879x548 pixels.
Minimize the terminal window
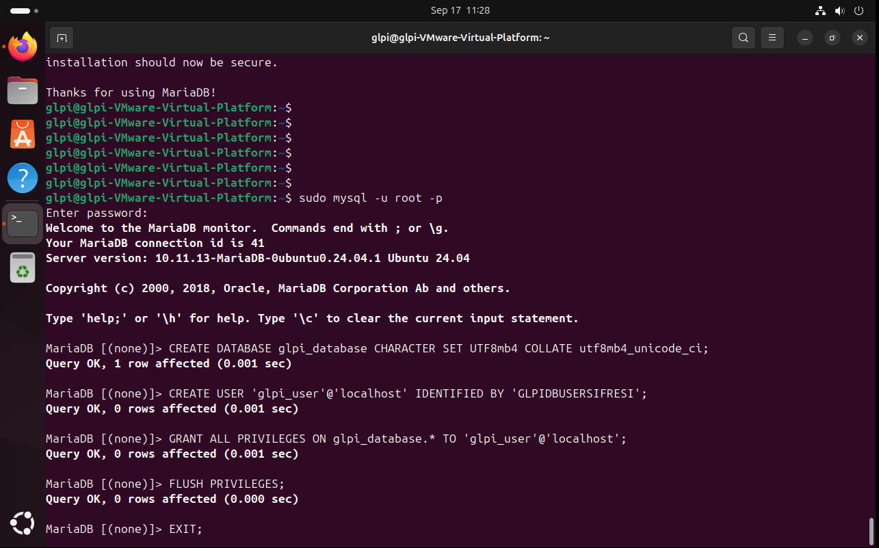coord(805,38)
